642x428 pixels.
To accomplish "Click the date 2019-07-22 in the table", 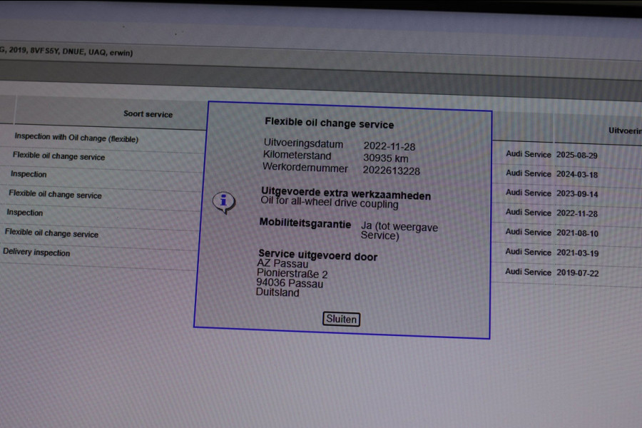I will tap(577, 272).
